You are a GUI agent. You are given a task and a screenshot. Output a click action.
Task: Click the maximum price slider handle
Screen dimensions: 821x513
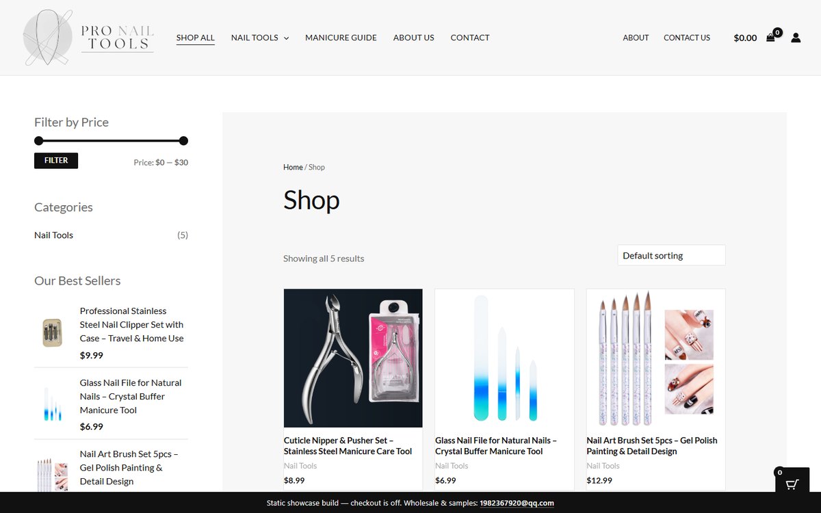(183, 141)
